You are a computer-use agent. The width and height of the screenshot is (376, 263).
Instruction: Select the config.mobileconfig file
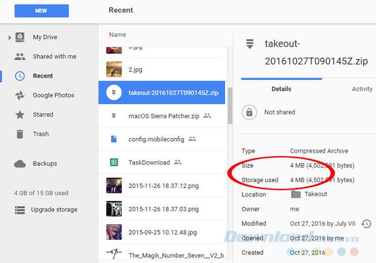tap(157, 139)
